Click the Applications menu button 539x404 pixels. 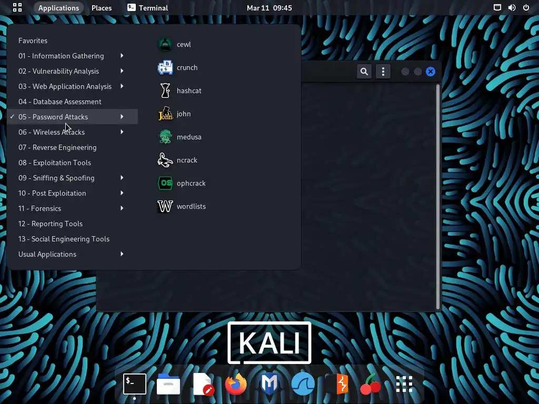pos(58,7)
